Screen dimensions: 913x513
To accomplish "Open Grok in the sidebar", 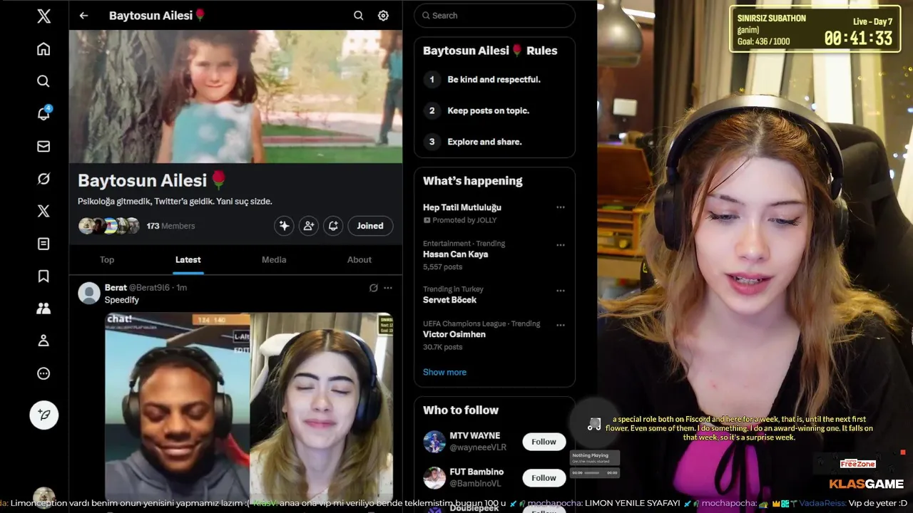I will point(44,179).
